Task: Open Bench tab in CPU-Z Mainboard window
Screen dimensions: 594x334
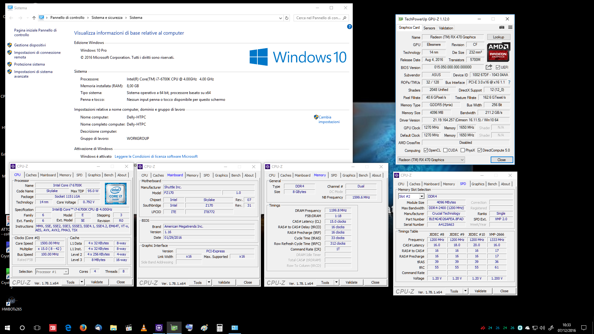Action: click(236, 175)
